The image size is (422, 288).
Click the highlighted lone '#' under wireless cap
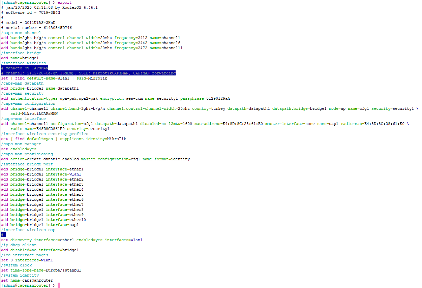[3, 235]
